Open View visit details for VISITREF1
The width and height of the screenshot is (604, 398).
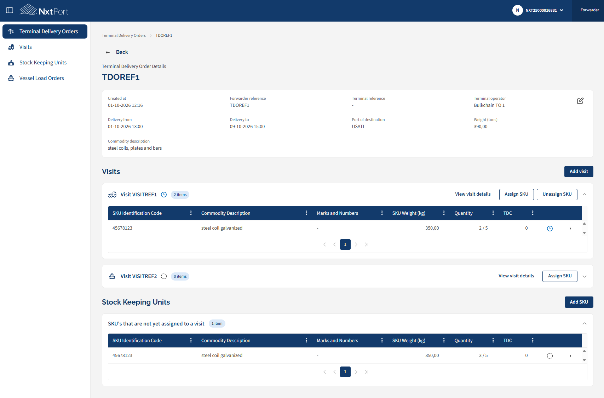tap(473, 194)
